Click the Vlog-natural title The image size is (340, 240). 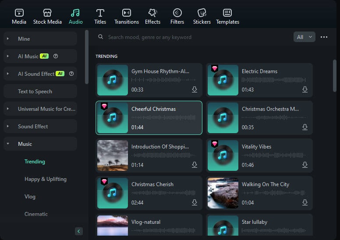[x=146, y=222]
